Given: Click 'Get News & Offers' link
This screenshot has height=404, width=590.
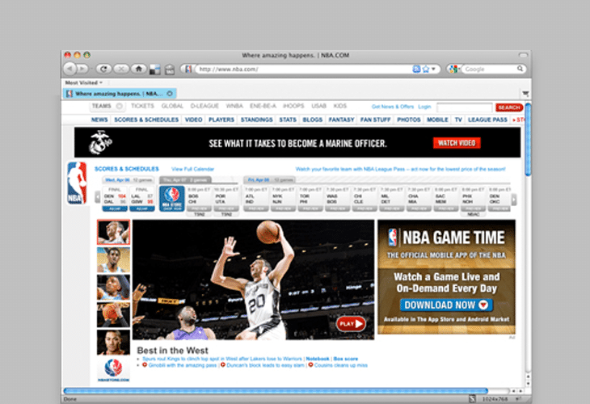Looking at the screenshot, I should click(x=393, y=107).
